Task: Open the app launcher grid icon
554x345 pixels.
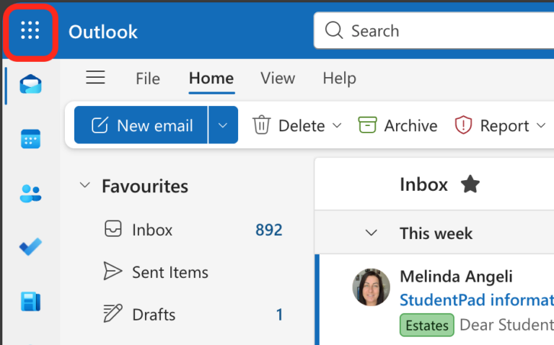Action: (x=30, y=31)
